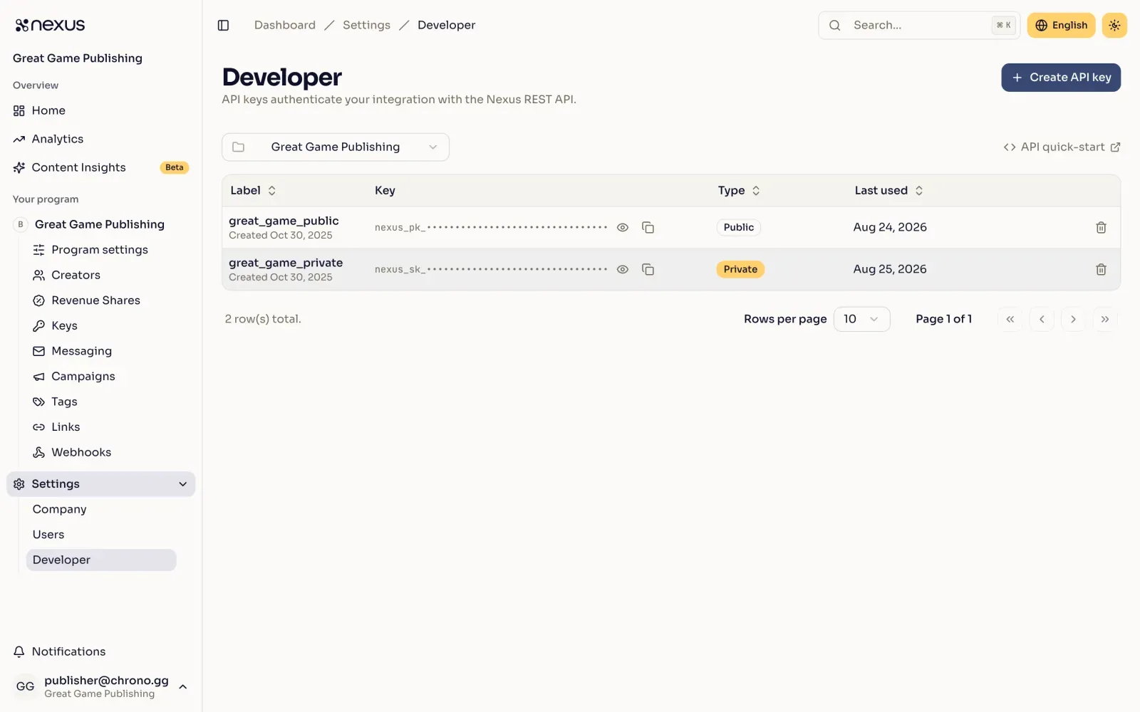The height and width of the screenshot is (712, 1140).
Task: Sort table by Last used column
Action: pos(888,190)
